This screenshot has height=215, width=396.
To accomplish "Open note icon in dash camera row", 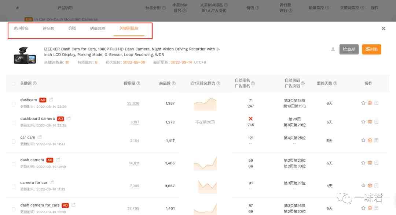I will tap(377, 163).
